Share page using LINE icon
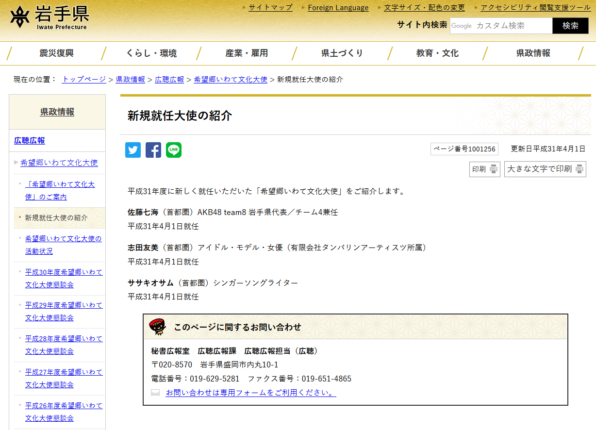This screenshot has width=596, height=430. pos(174,150)
